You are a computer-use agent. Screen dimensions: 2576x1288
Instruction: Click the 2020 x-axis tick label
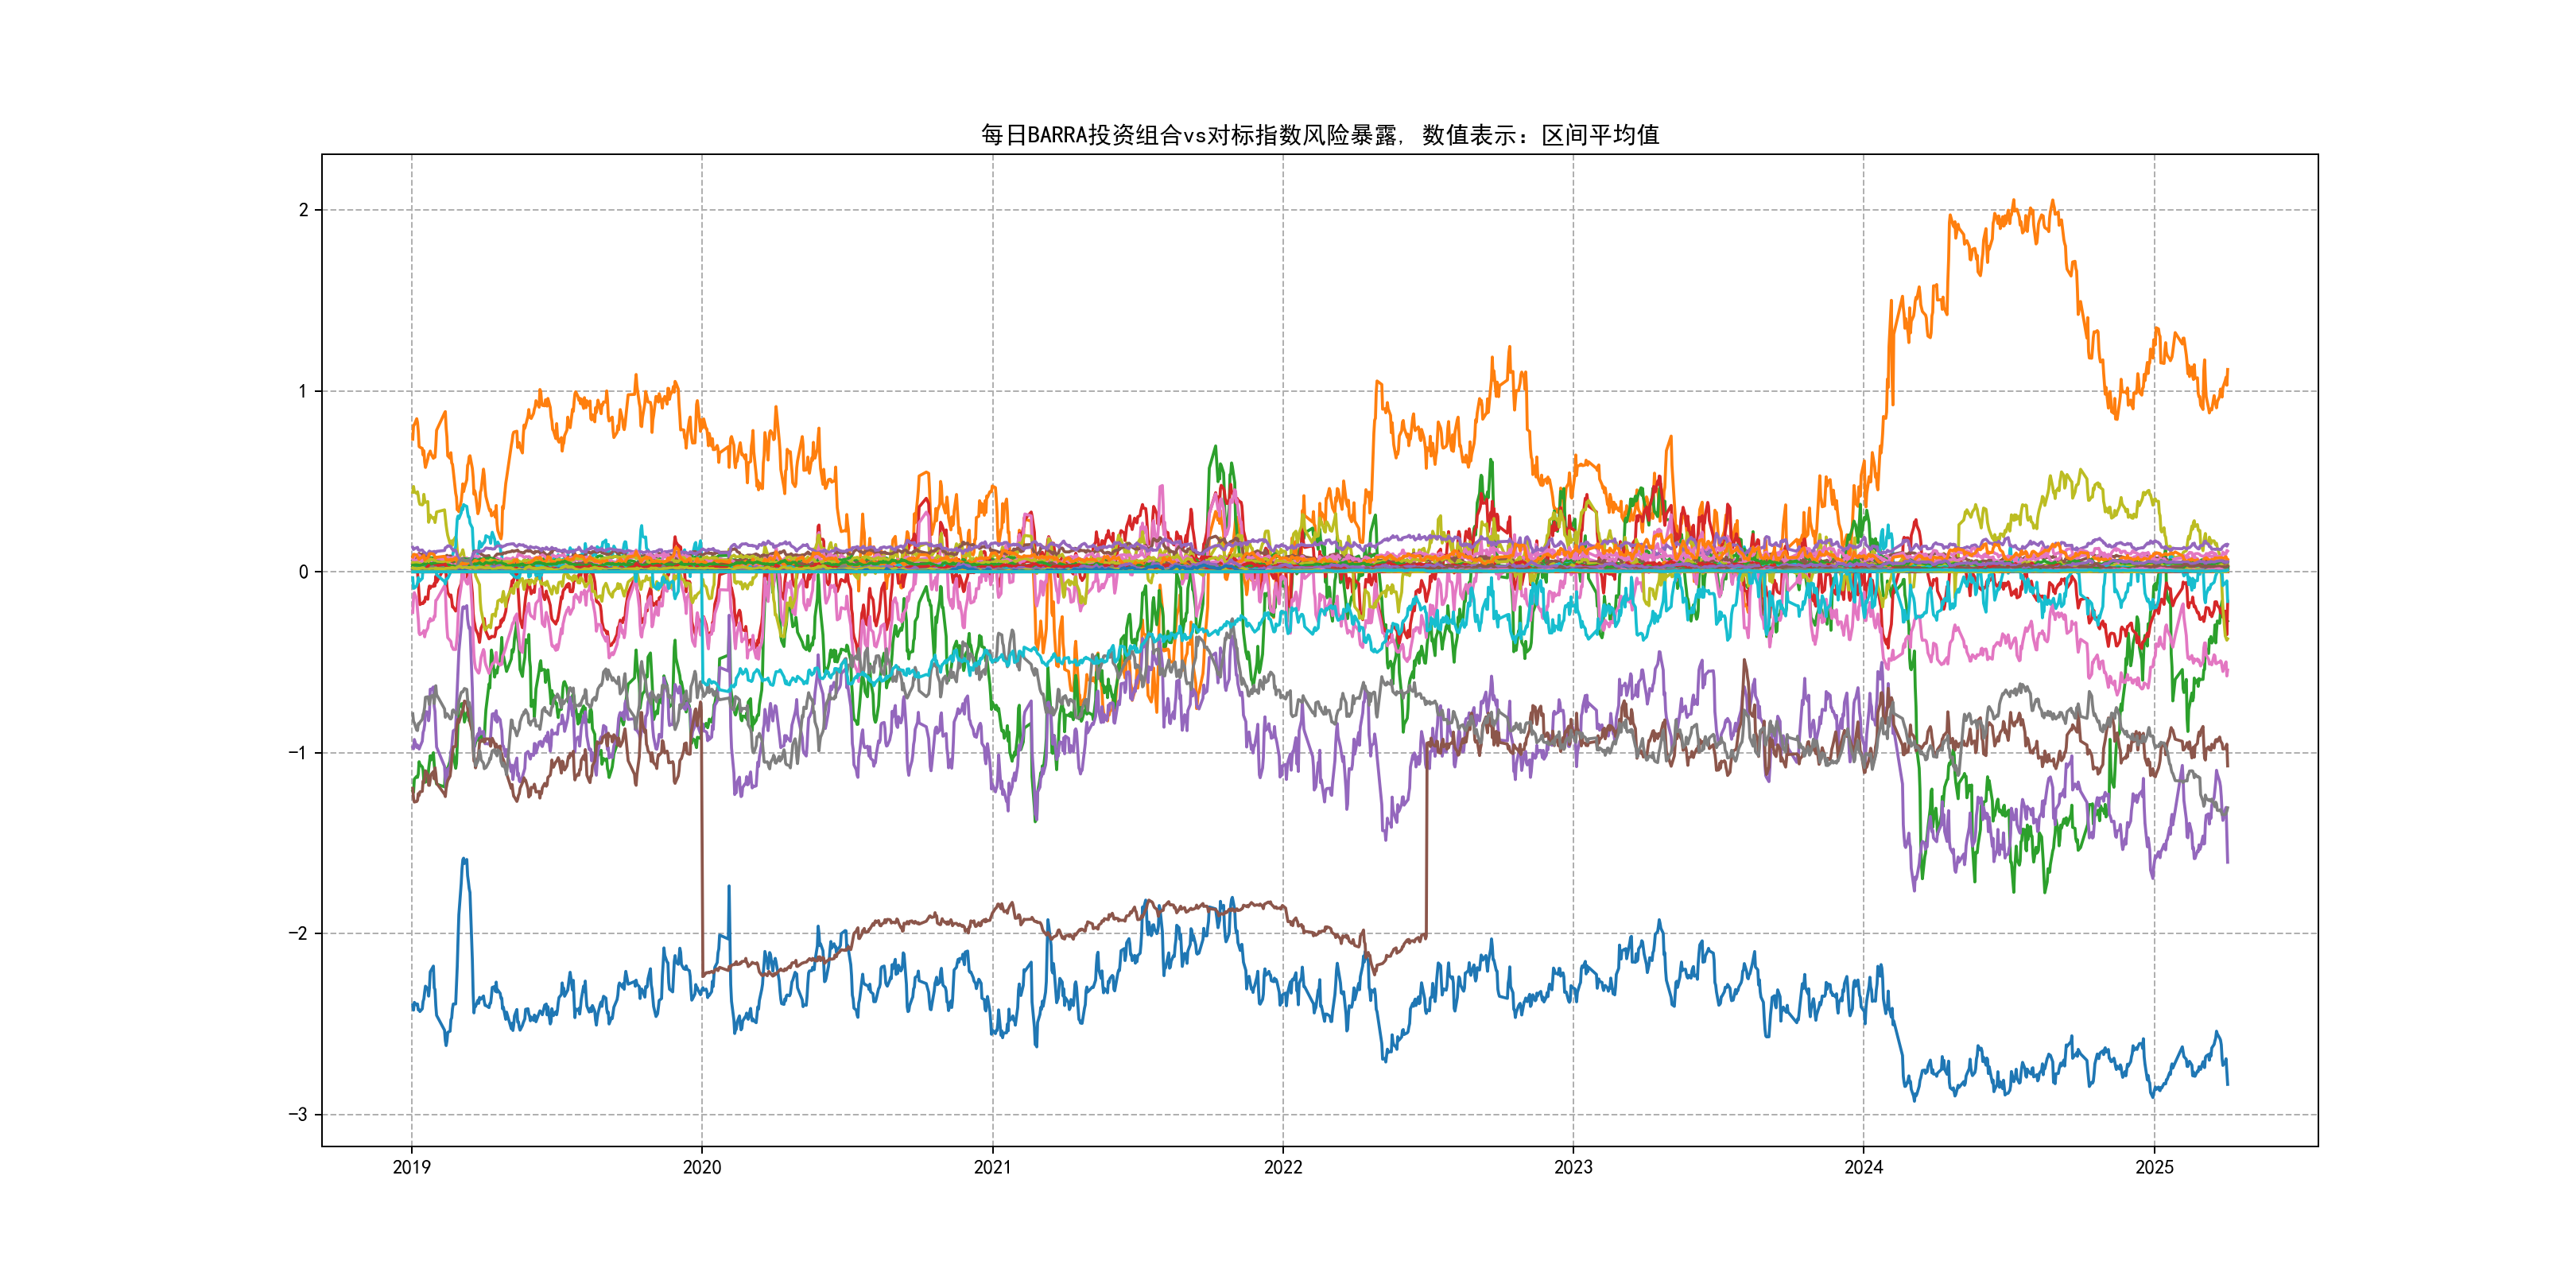(701, 1167)
